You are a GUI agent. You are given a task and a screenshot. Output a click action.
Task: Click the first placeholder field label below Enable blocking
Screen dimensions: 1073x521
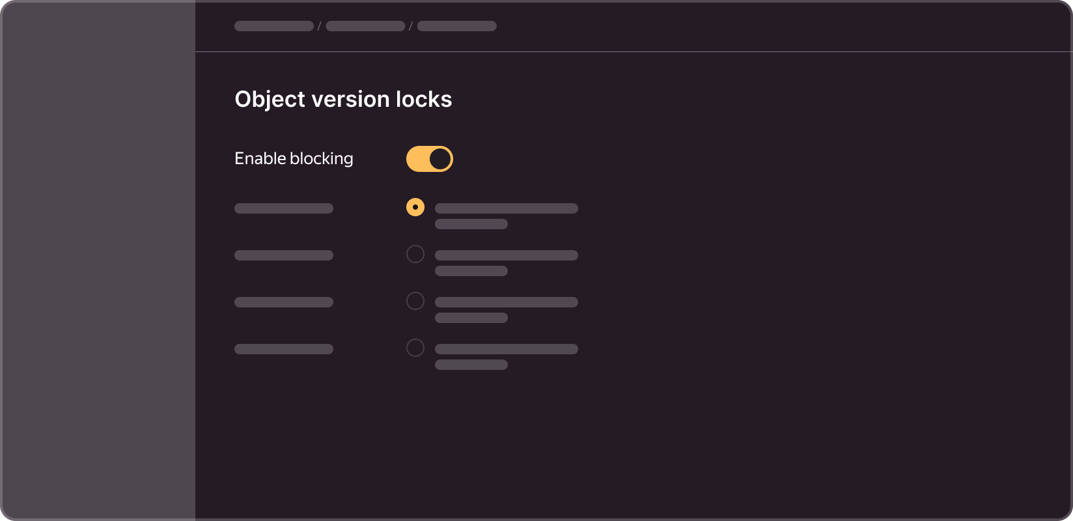[x=284, y=208]
